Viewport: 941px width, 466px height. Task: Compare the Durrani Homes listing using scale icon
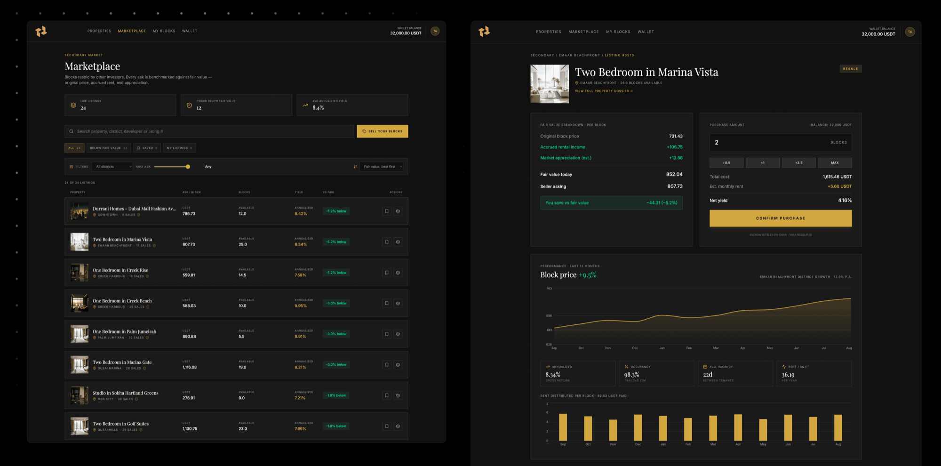[398, 211]
